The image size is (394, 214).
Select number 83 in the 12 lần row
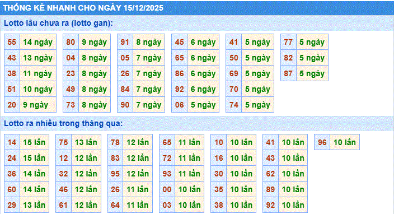coord(115,158)
